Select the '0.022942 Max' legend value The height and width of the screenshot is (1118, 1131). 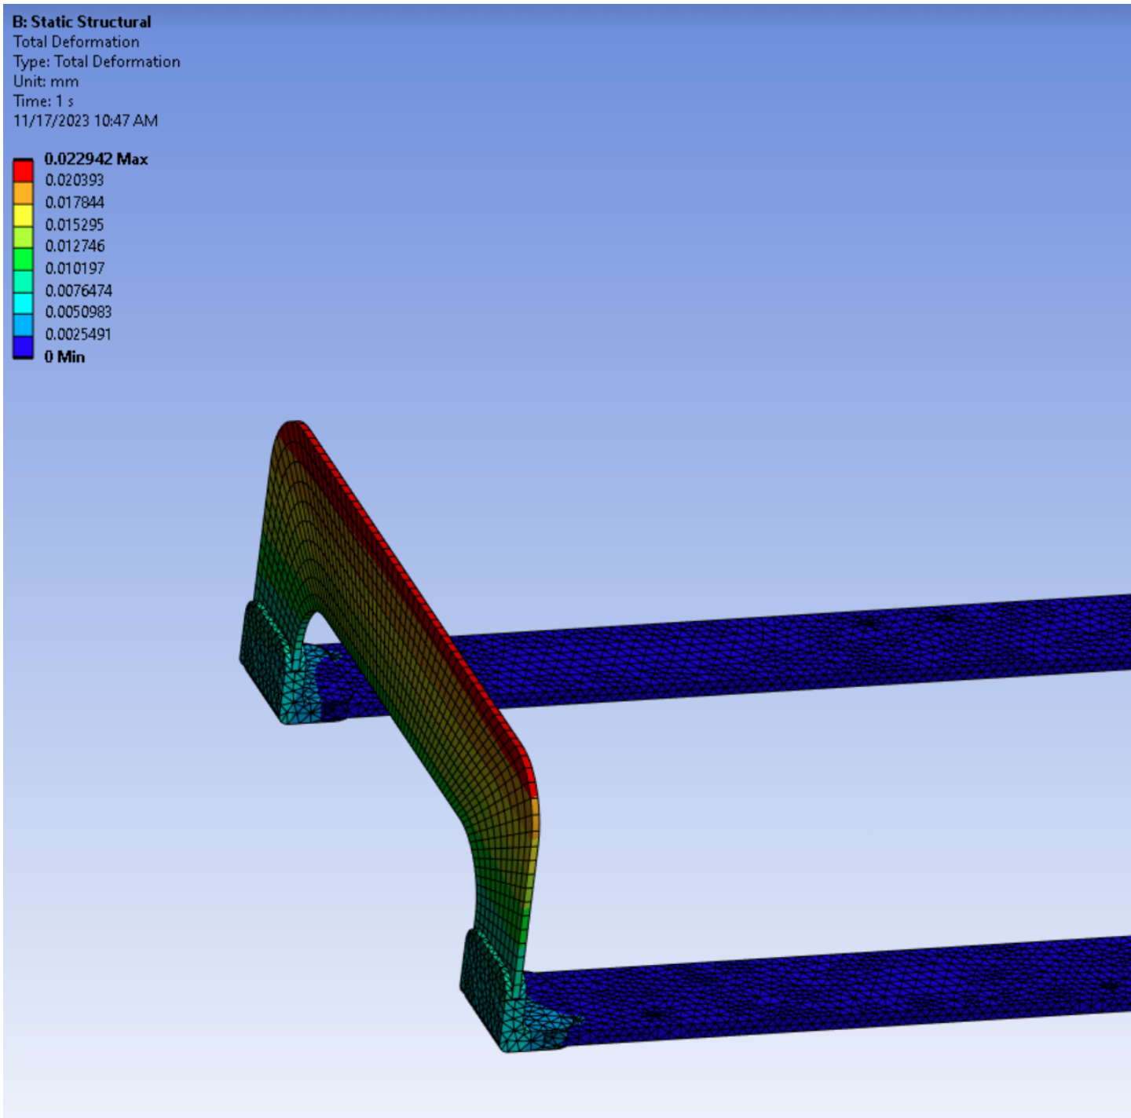(x=96, y=159)
